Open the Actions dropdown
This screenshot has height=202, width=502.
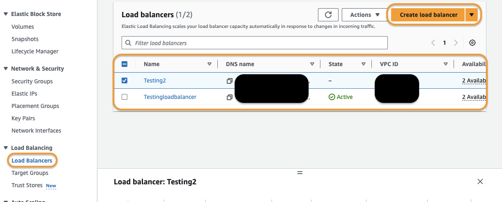click(x=365, y=15)
